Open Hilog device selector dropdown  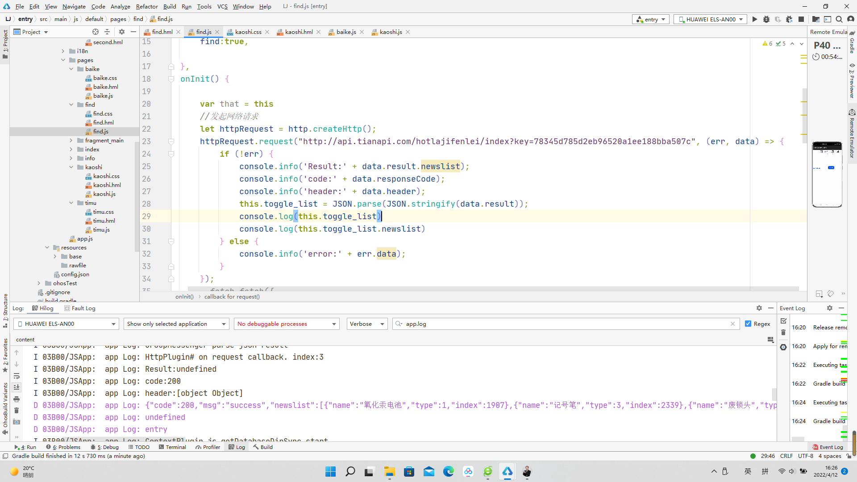(66, 324)
